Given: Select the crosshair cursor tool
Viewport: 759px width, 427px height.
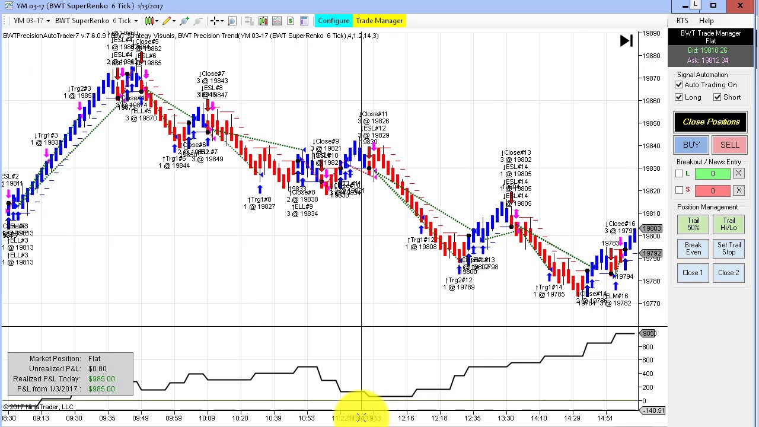Looking at the screenshot, I should (215, 21).
